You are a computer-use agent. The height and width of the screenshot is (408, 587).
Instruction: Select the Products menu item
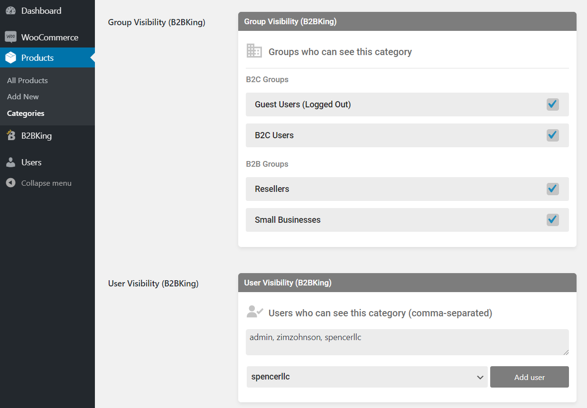tap(37, 58)
